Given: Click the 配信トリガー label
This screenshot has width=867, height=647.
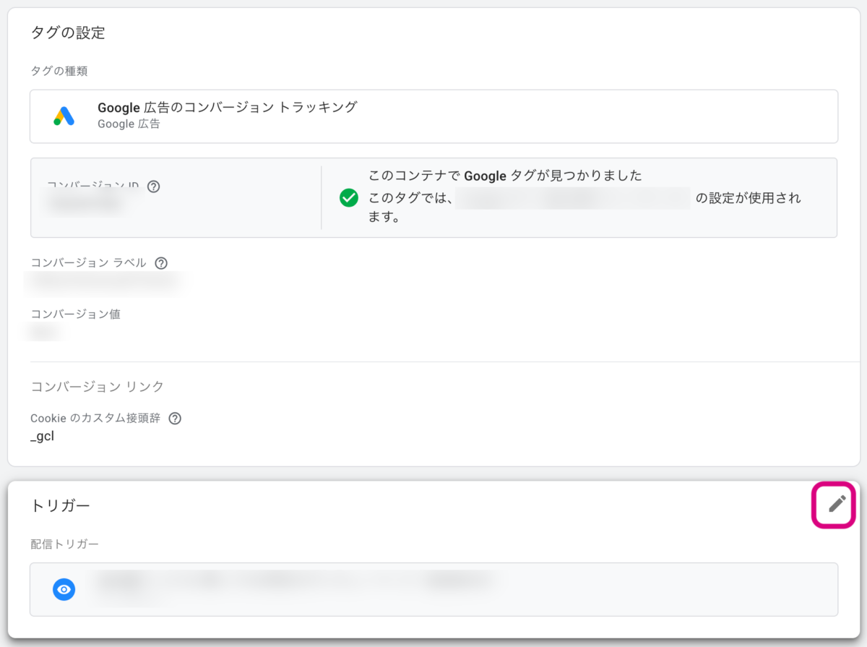Looking at the screenshot, I should point(64,544).
